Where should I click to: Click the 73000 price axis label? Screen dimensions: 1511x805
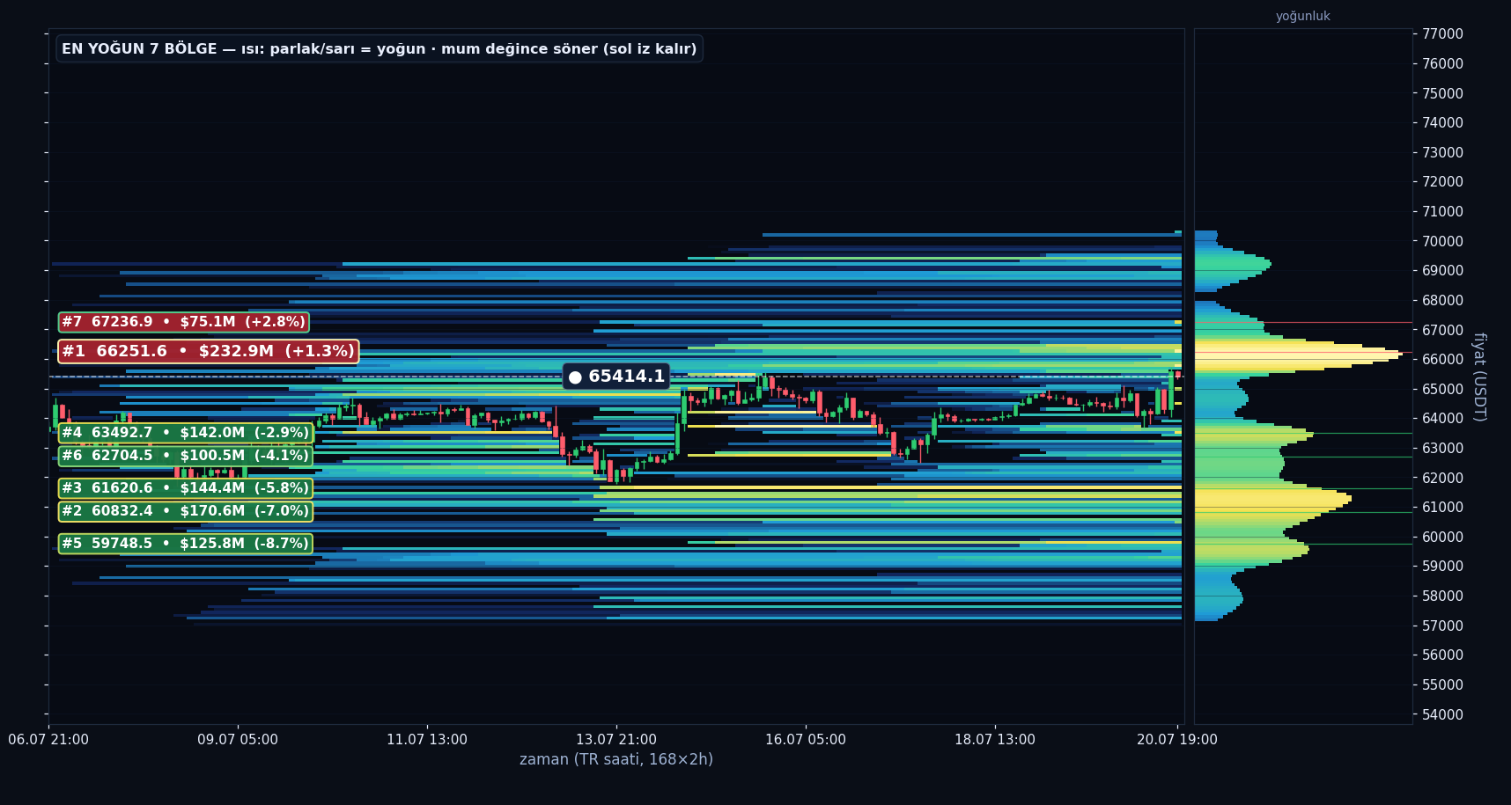[1441, 152]
